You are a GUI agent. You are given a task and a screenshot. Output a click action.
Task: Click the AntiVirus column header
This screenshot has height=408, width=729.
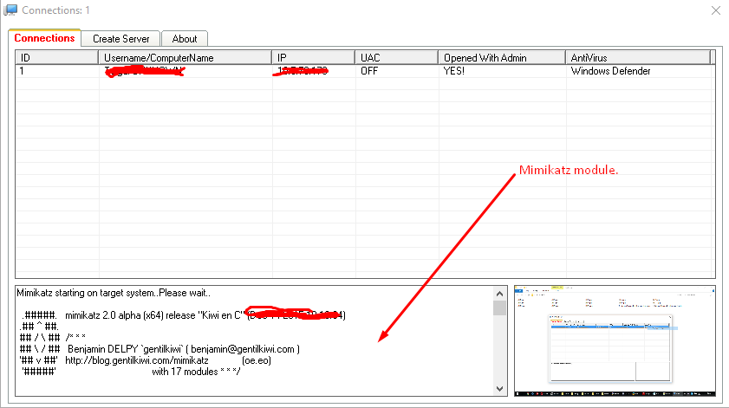click(638, 58)
